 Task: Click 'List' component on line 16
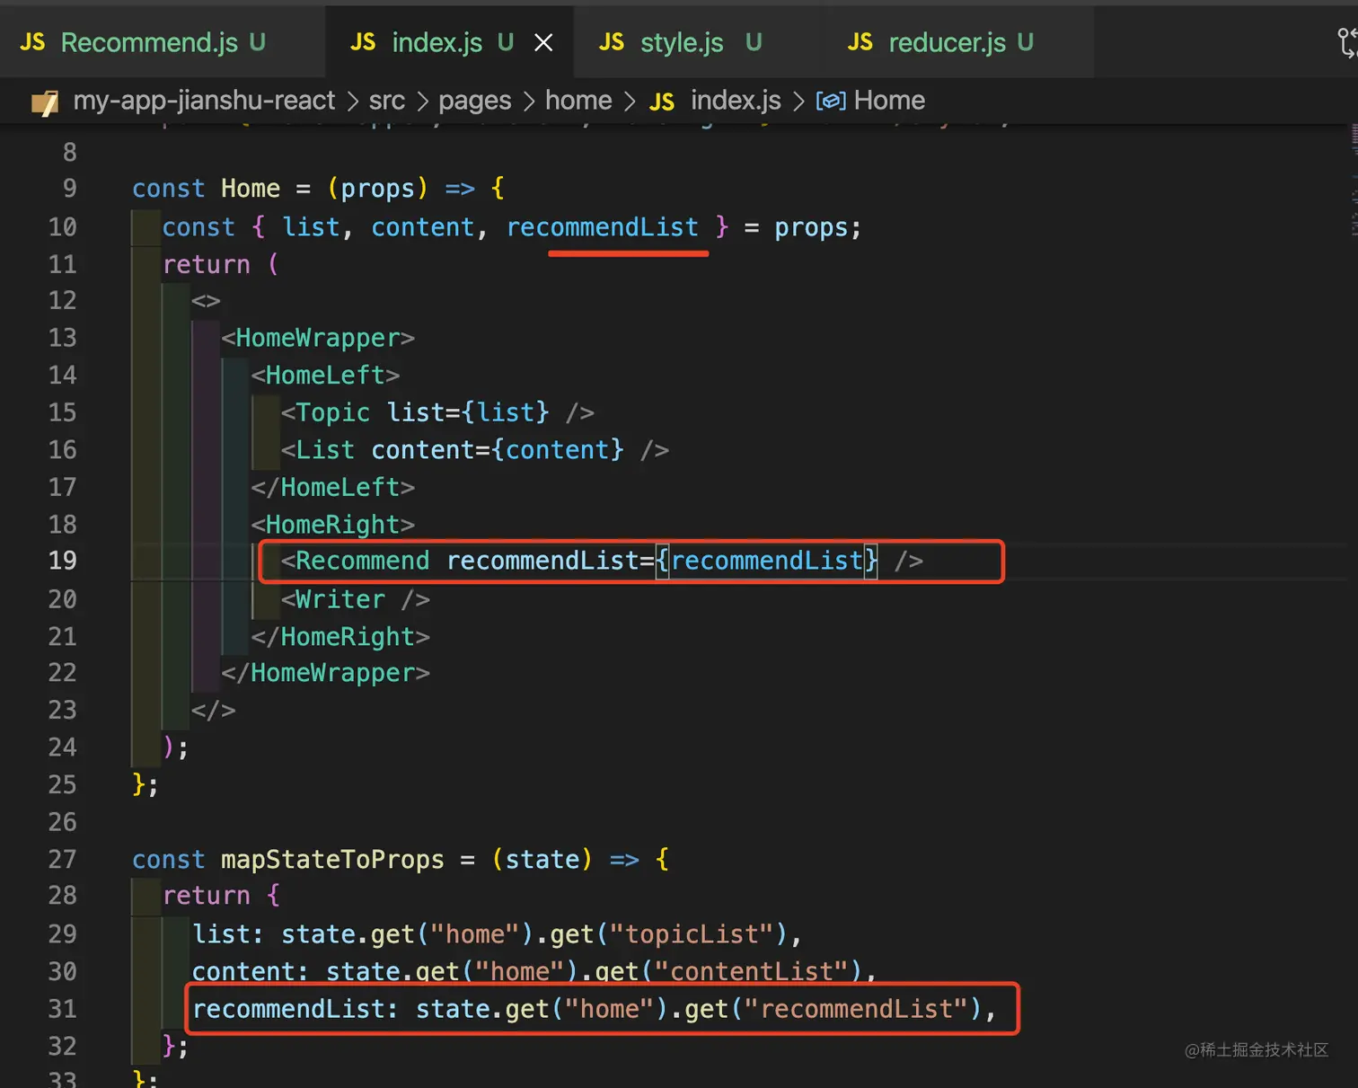coord(325,450)
